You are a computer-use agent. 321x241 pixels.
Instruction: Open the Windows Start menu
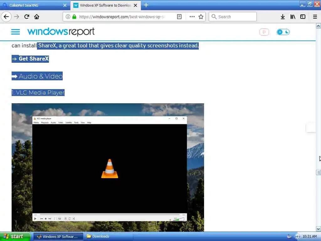pyautogui.click(x=15, y=236)
